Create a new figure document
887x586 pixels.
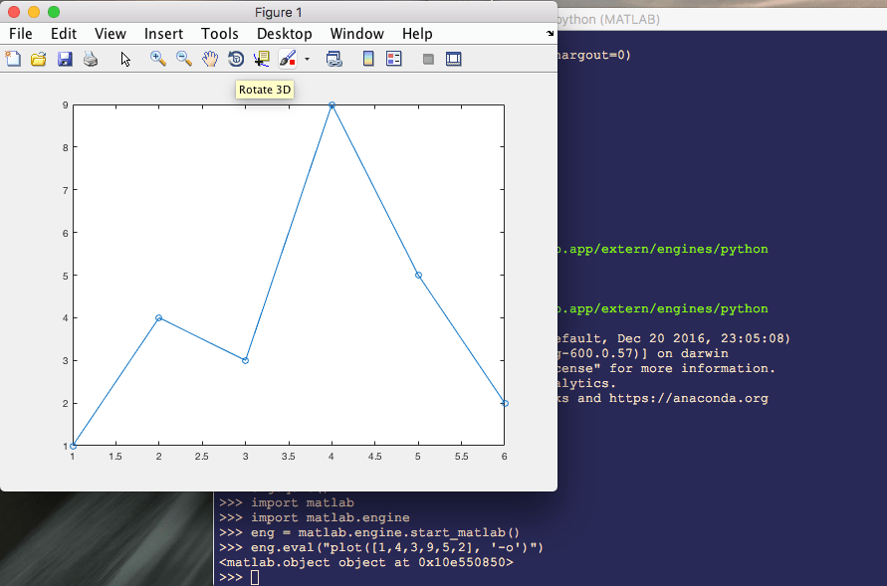tap(13, 59)
